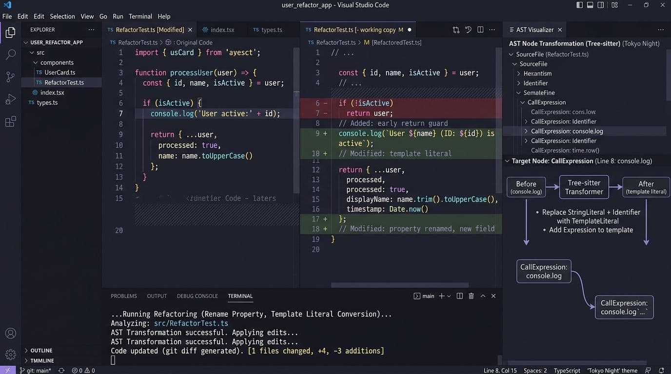Switch to the PROBLEMS panel tab
This screenshot has height=374, width=671.
tap(124, 296)
